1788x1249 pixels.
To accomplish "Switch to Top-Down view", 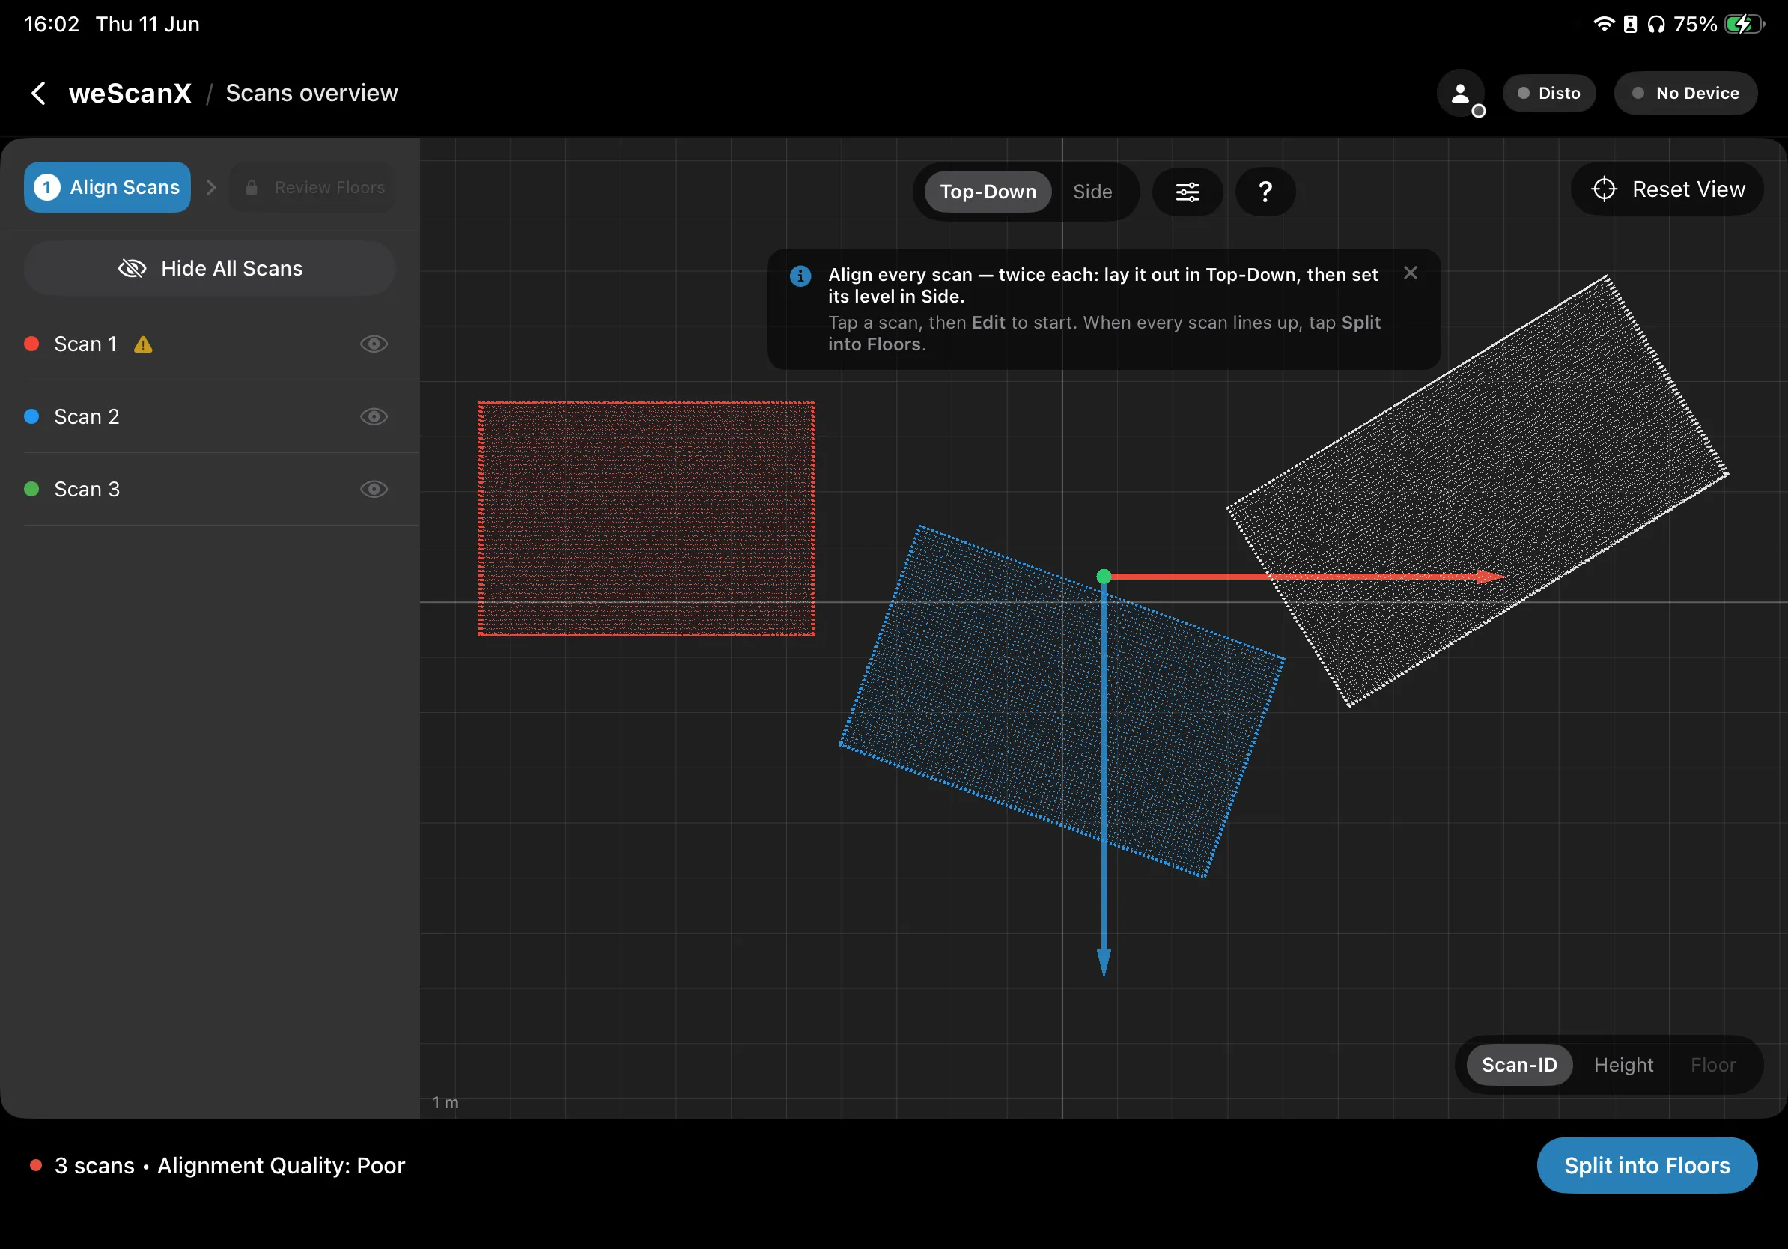I will 988,192.
